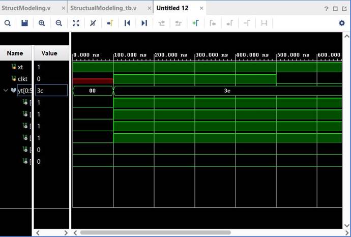The width and height of the screenshot is (351, 237).
Task: Click the Next Transition icon
Action: click(x=179, y=23)
